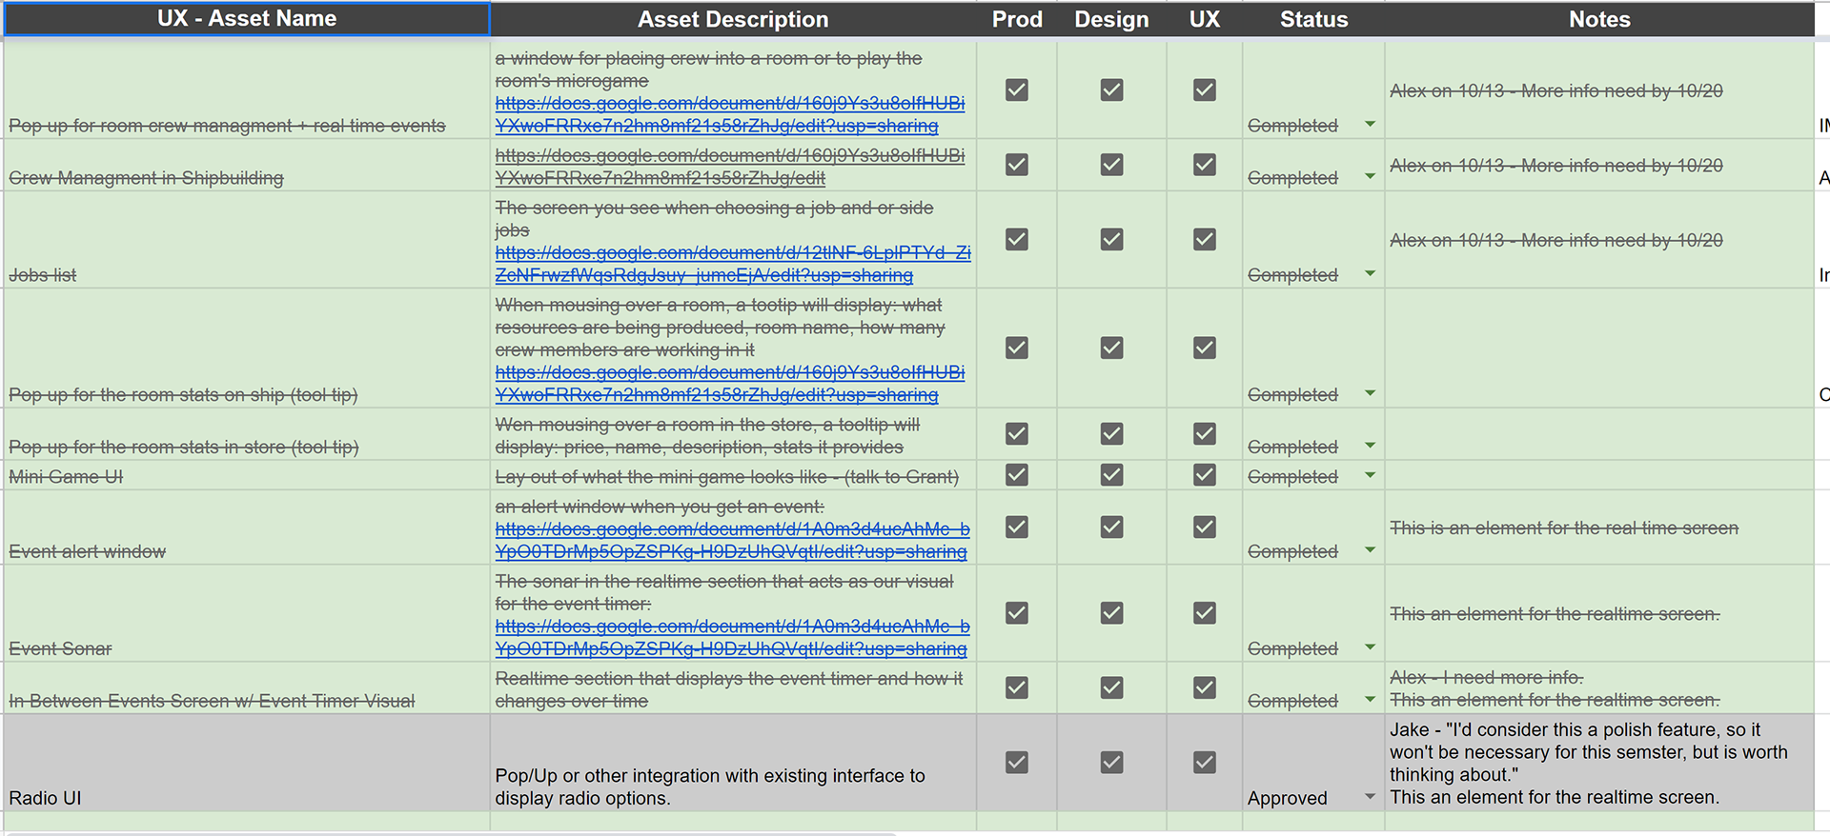1830x836 pixels.
Task: Open Status dropdown for room stats in store row
Action: click(1370, 446)
